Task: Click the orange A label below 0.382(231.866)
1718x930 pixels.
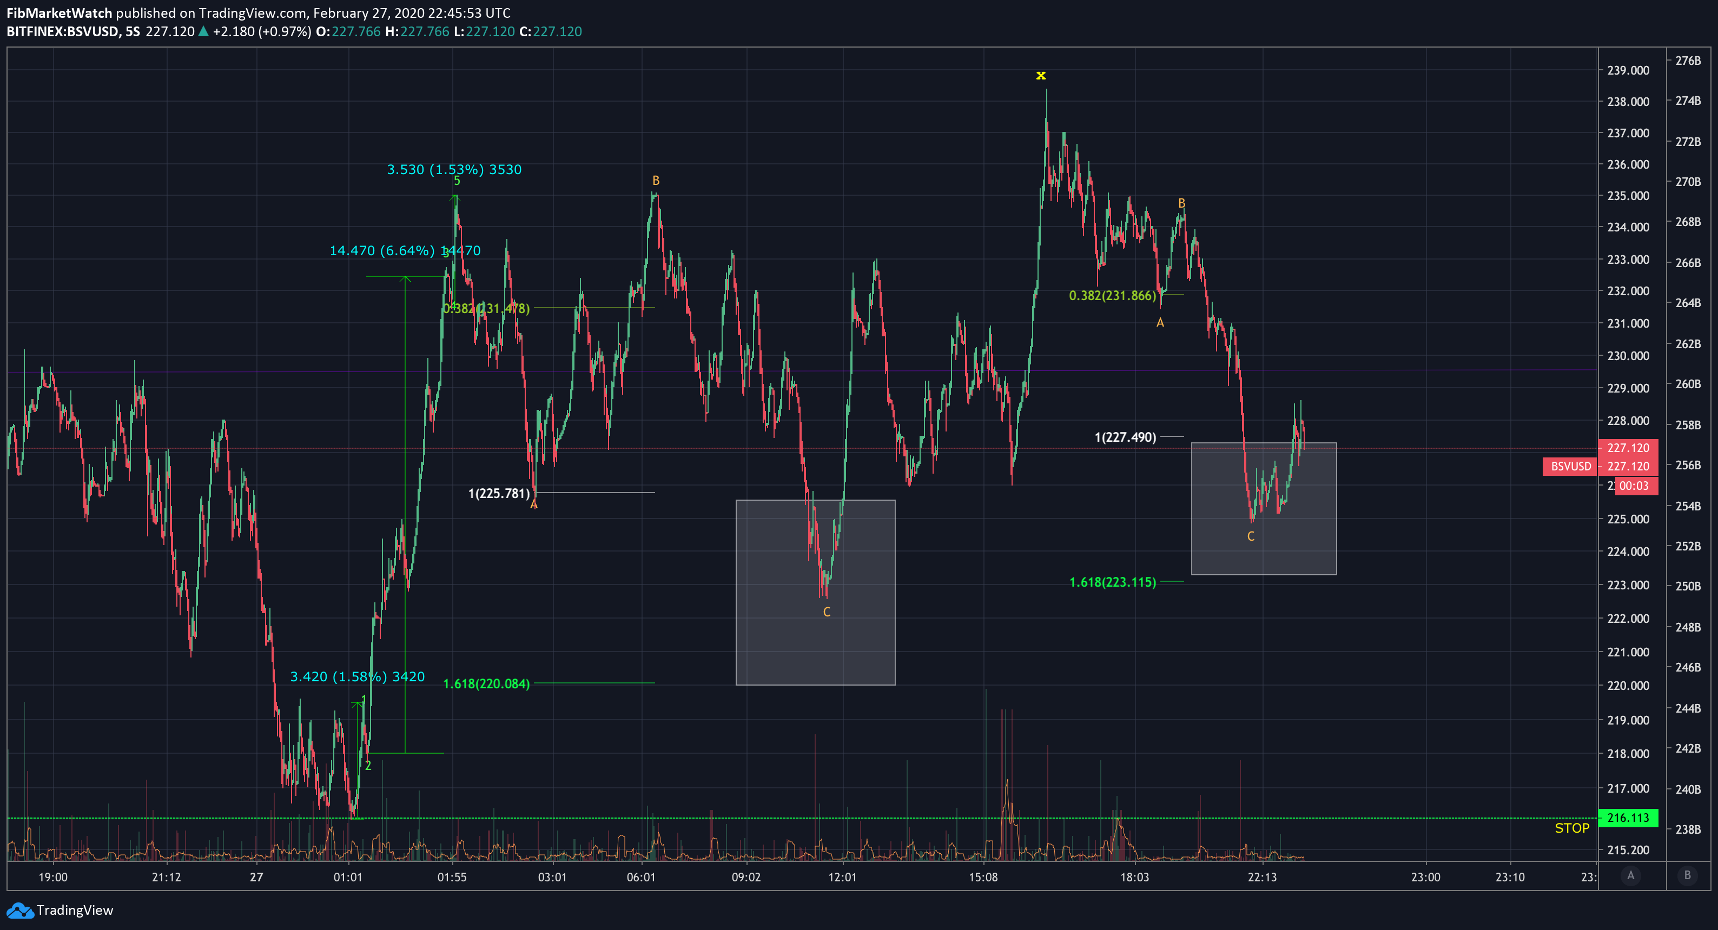Action: click(1160, 323)
